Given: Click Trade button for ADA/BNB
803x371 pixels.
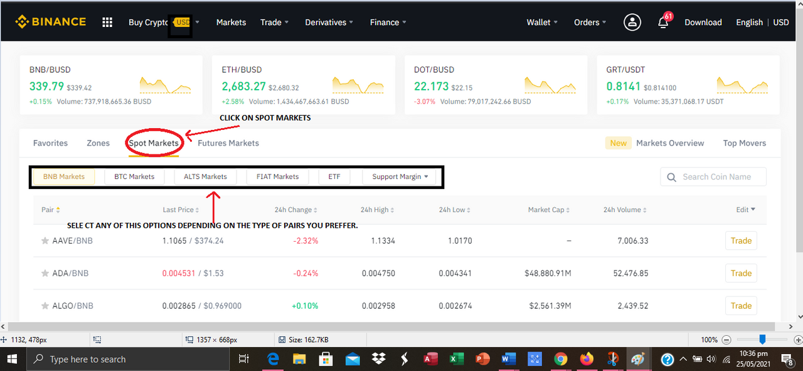Looking at the screenshot, I should 741,274.
